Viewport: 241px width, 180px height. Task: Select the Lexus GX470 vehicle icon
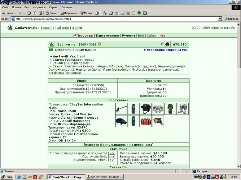[x=121, y=121]
